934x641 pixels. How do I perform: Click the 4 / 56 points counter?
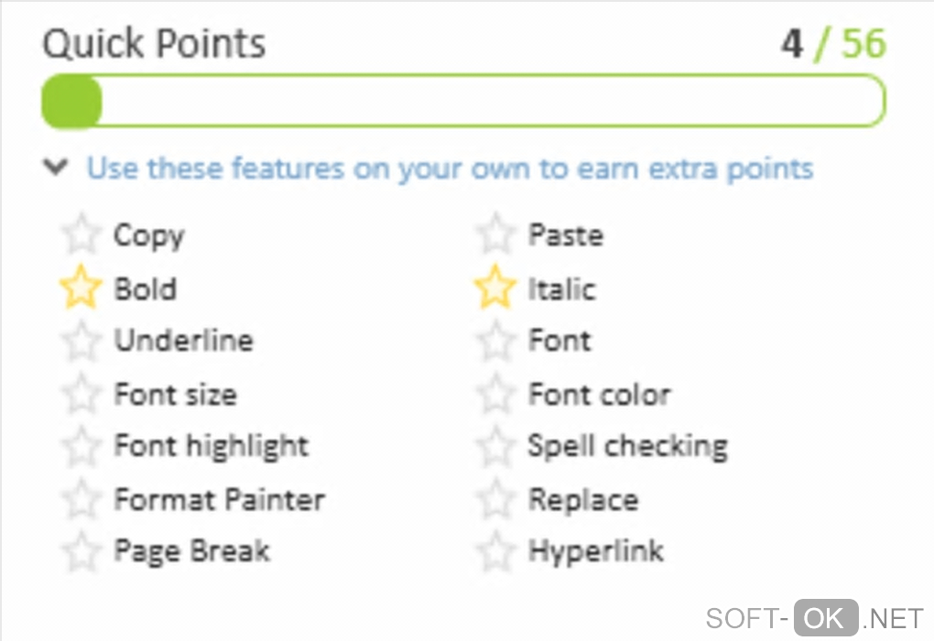[833, 43]
